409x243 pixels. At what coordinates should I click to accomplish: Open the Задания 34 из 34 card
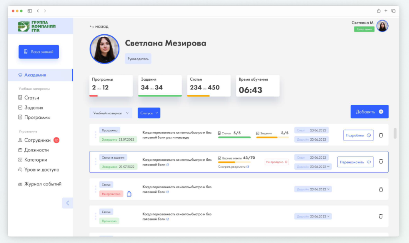(x=160, y=86)
